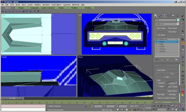The image size is (186, 112).
Task: Open the Utilities hammer panel
Action: [177, 16]
